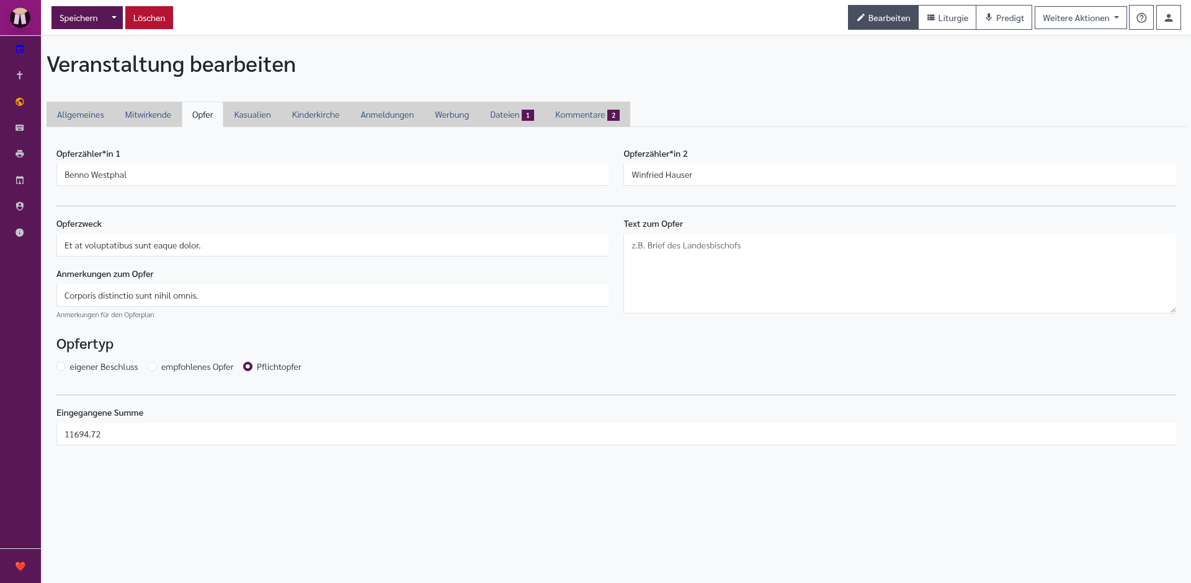The width and height of the screenshot is (1191, 583).
Task: Click the Opferzweck input field
Action: (x=332, y=245)
